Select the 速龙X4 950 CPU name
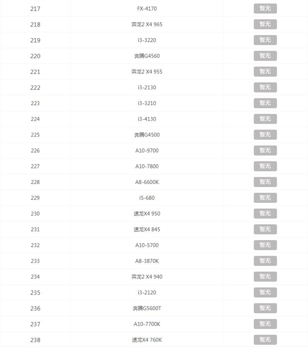This screenshot has height=347, width=308. pos(147,213)
